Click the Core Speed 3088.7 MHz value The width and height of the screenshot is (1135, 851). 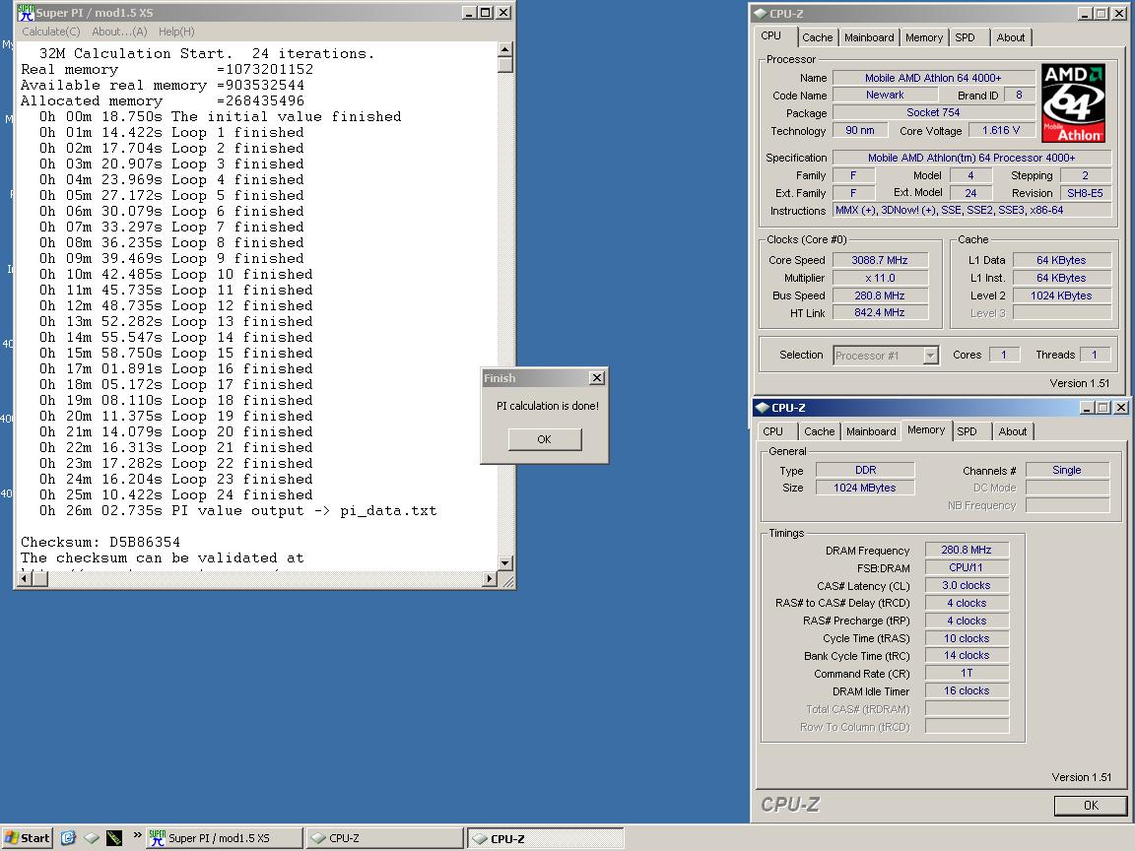[x=880, y=260]
